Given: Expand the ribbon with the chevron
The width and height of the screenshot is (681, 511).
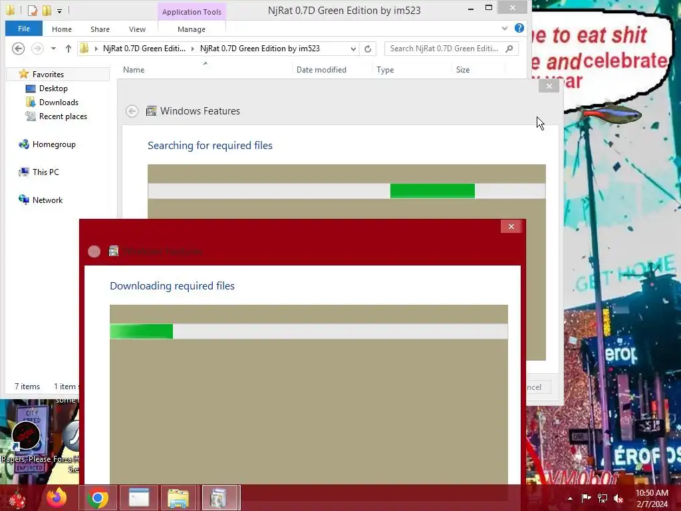Looking at the screenshot, I should tap(505, 28).
